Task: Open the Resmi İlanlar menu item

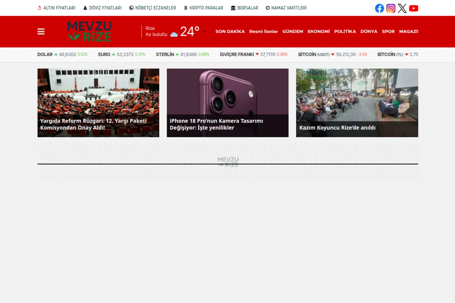Action: click(263, 31)
